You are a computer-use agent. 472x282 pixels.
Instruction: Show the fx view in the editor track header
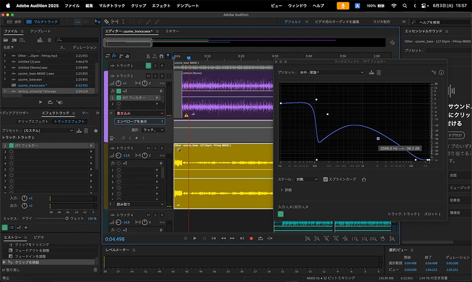pos(114,56)
